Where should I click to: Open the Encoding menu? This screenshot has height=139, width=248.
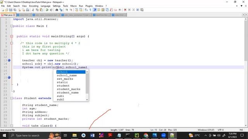tap(34, 6)
